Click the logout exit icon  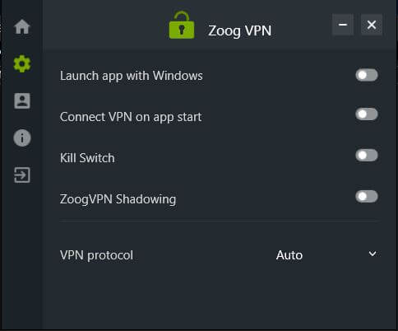click(x=22, y=175)
